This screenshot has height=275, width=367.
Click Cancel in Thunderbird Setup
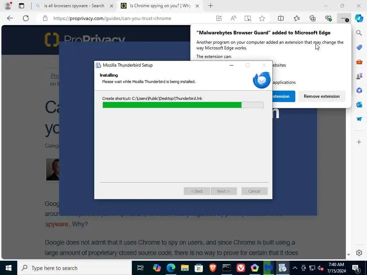pyautogui.click(x=254, y=191)
